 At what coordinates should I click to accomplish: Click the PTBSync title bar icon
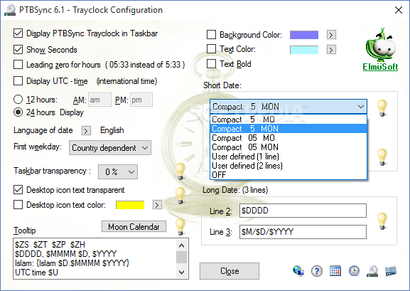pos(10,10)
